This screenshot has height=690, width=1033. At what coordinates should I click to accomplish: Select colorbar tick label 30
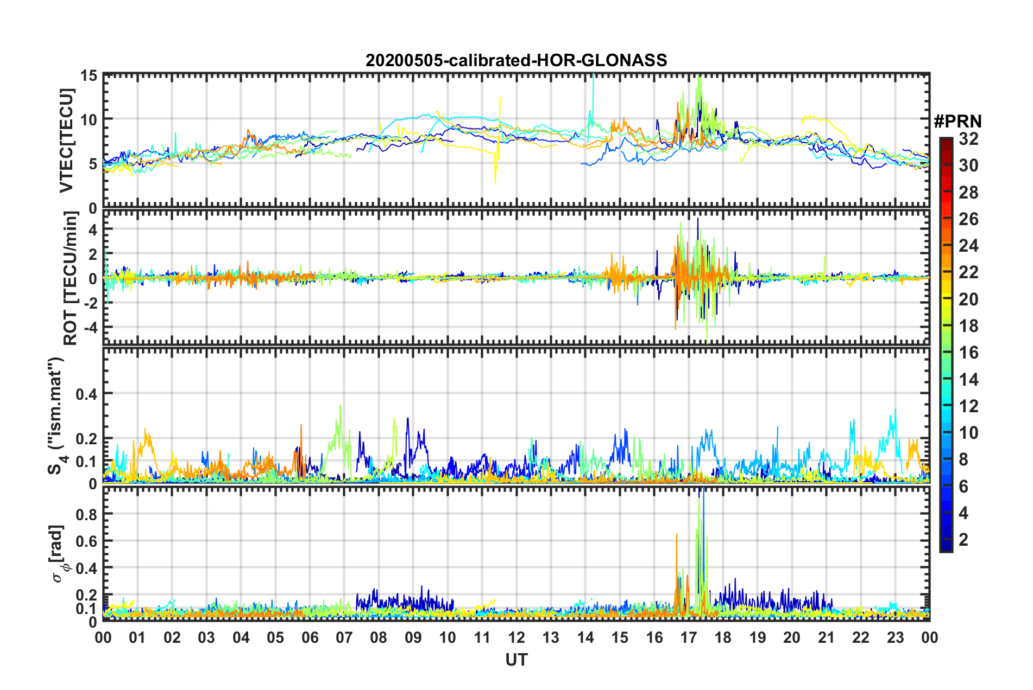pos(968,165)
